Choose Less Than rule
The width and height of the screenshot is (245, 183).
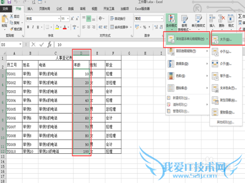[226, 52]
